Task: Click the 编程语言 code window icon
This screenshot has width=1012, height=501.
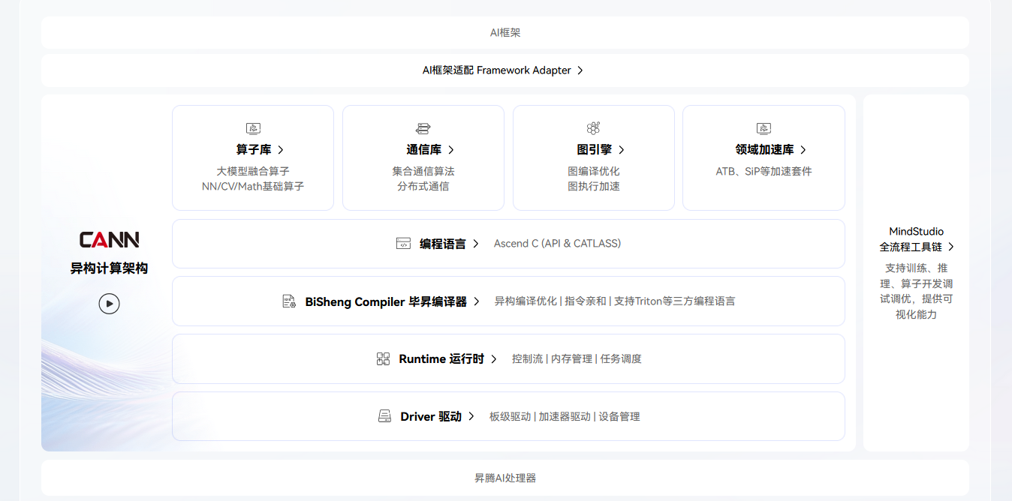Action: coord(403,244)
